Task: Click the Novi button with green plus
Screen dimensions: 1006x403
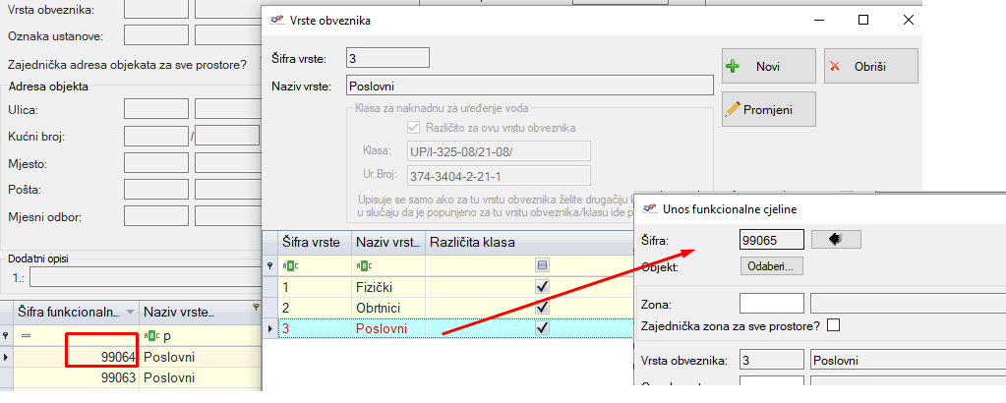Action: point(768,66)
